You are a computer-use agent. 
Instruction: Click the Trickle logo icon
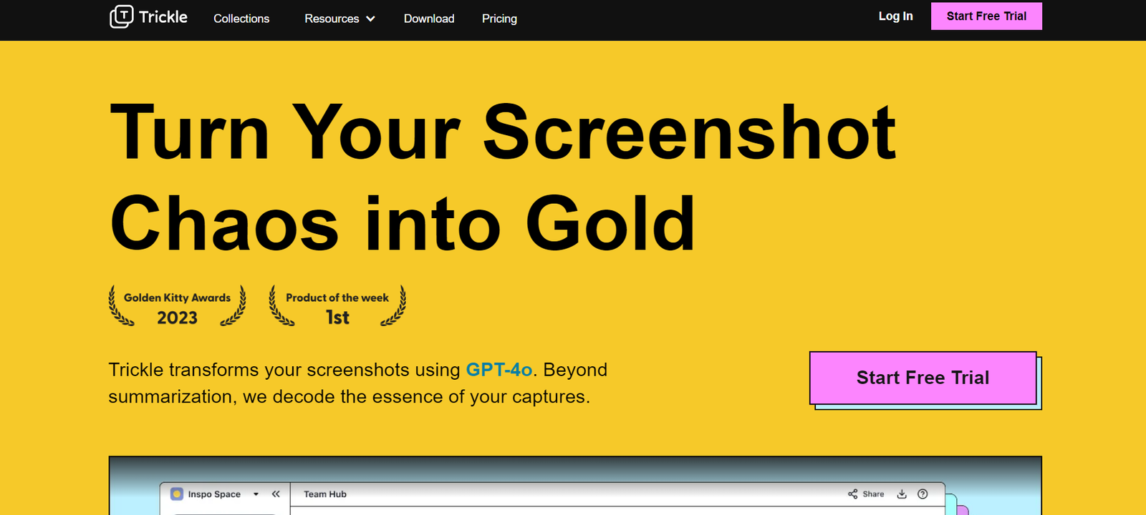click(121, 16)
